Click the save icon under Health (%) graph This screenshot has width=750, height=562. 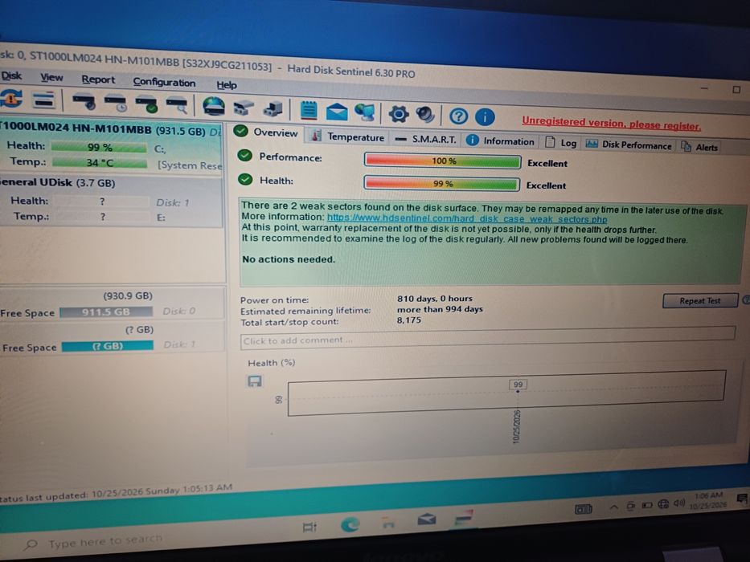coord(255,381)
